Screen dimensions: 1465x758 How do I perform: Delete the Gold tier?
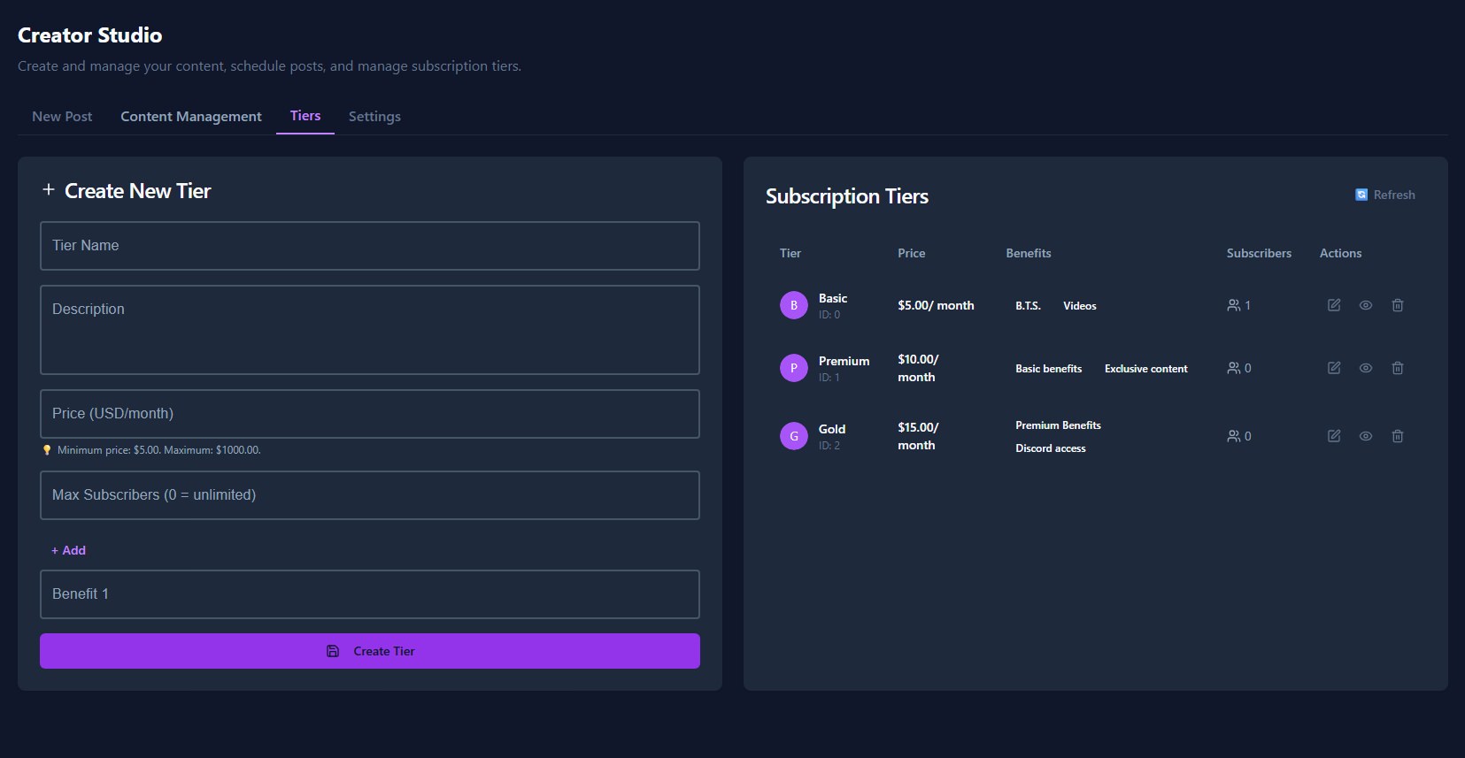pyautogui.click(x=1397, y=436)
